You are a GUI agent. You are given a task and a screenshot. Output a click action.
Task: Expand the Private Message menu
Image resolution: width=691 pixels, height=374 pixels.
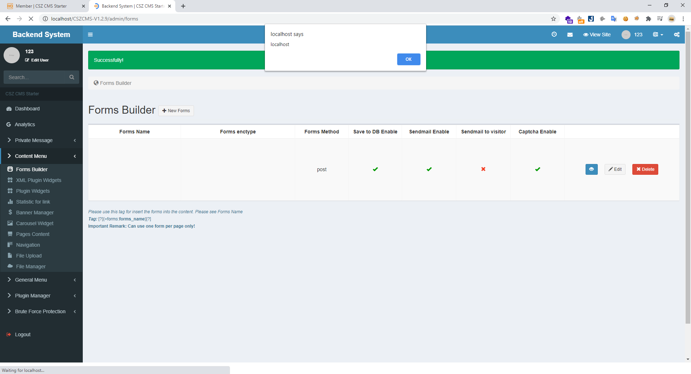pyautogui.click(x=41, y=140)
